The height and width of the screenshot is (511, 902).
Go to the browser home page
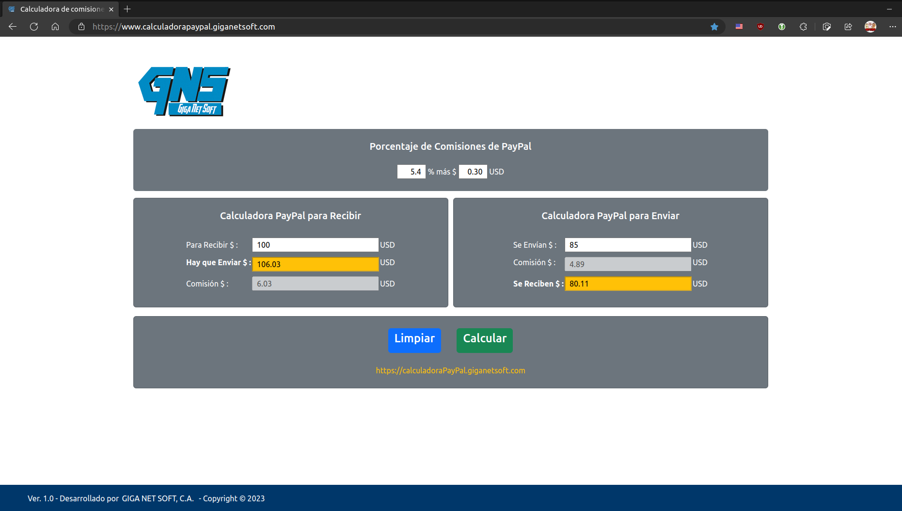(55, 27)
